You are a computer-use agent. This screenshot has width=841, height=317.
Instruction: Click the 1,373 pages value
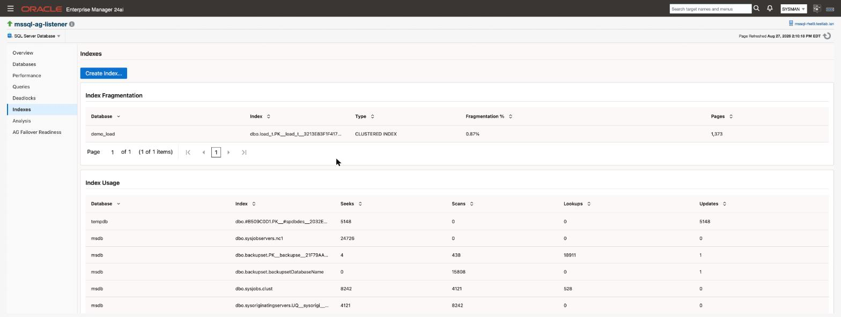tap(717, 134)
